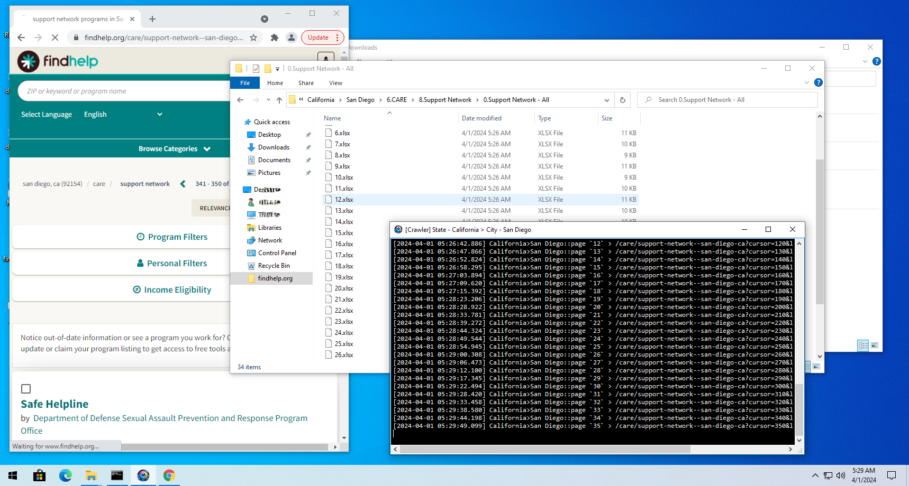Image resolution: width=909 pixels, height=486 pixels.
Task: Open the Share ribbon tab
Action: pyautogui.click(x=306, y=83)
